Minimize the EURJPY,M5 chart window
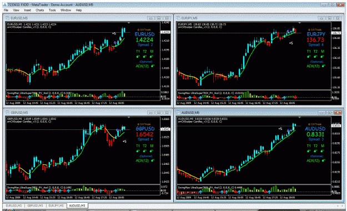The height and width of the screenshot is (211, 347). (321, 18)
